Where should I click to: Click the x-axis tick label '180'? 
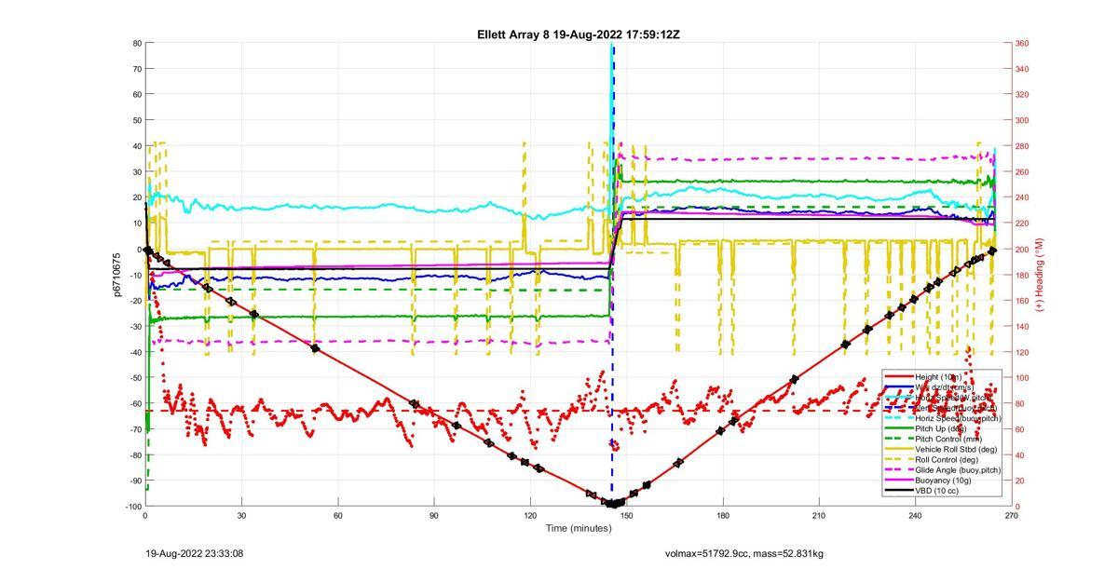pos(723,515)
